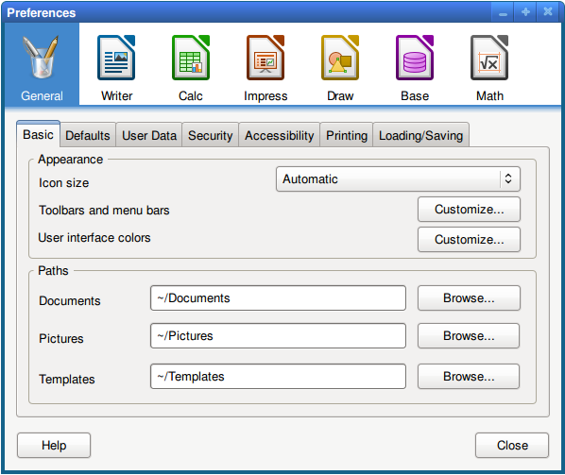Click the Pictures label in Paths
This screenshot has height=475, width=565.
pyautogui.click(x=61, y=339)
